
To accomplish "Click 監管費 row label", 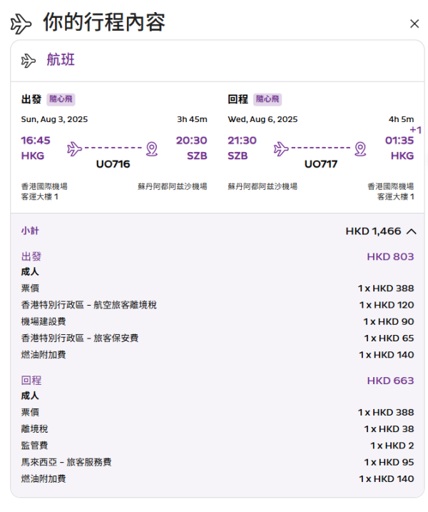I will coord(34,446).
